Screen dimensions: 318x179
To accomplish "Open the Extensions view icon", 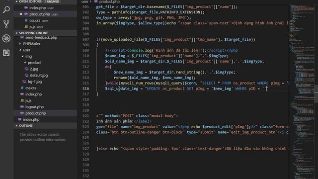I will 6,53.
